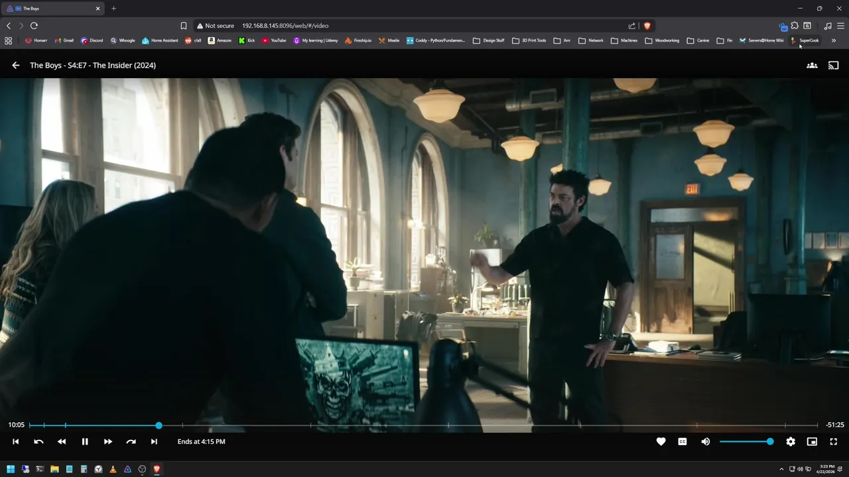
Task: Open the terminal from the taskbar
Action: 40,469
